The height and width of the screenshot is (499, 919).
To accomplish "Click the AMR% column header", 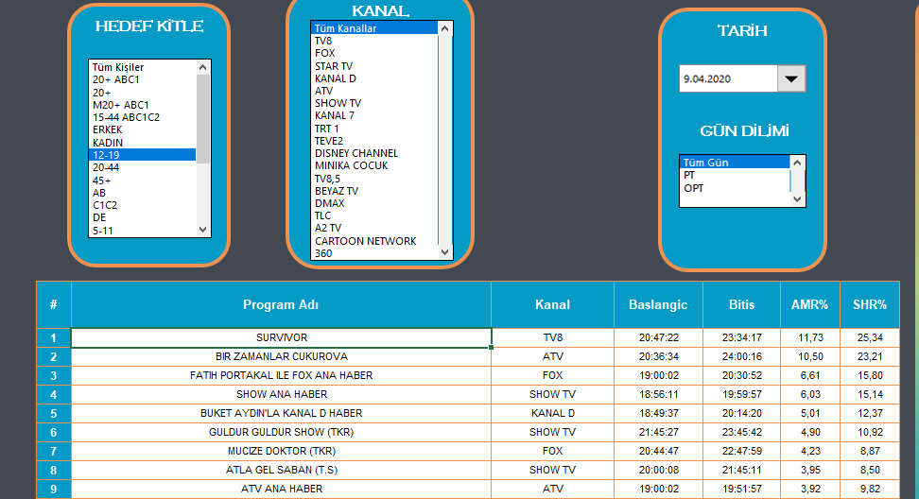I will tap(809, 304).
